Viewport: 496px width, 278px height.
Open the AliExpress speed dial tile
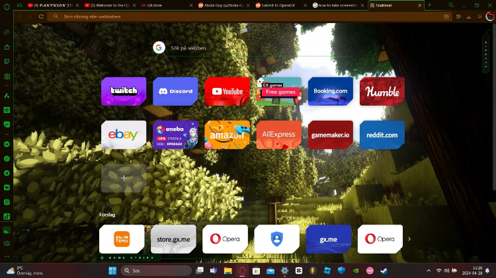[278, 135]
